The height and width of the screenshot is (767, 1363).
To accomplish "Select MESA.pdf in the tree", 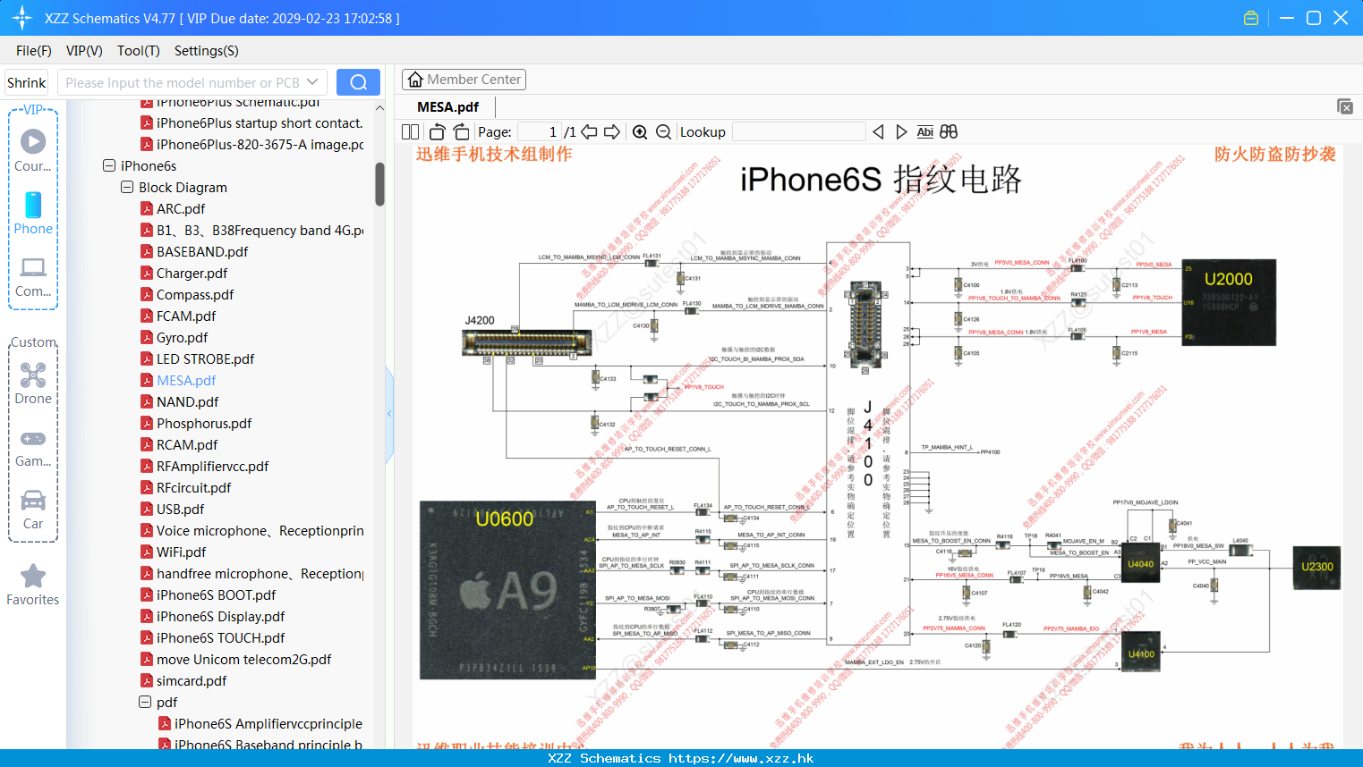I will (186, 380).
